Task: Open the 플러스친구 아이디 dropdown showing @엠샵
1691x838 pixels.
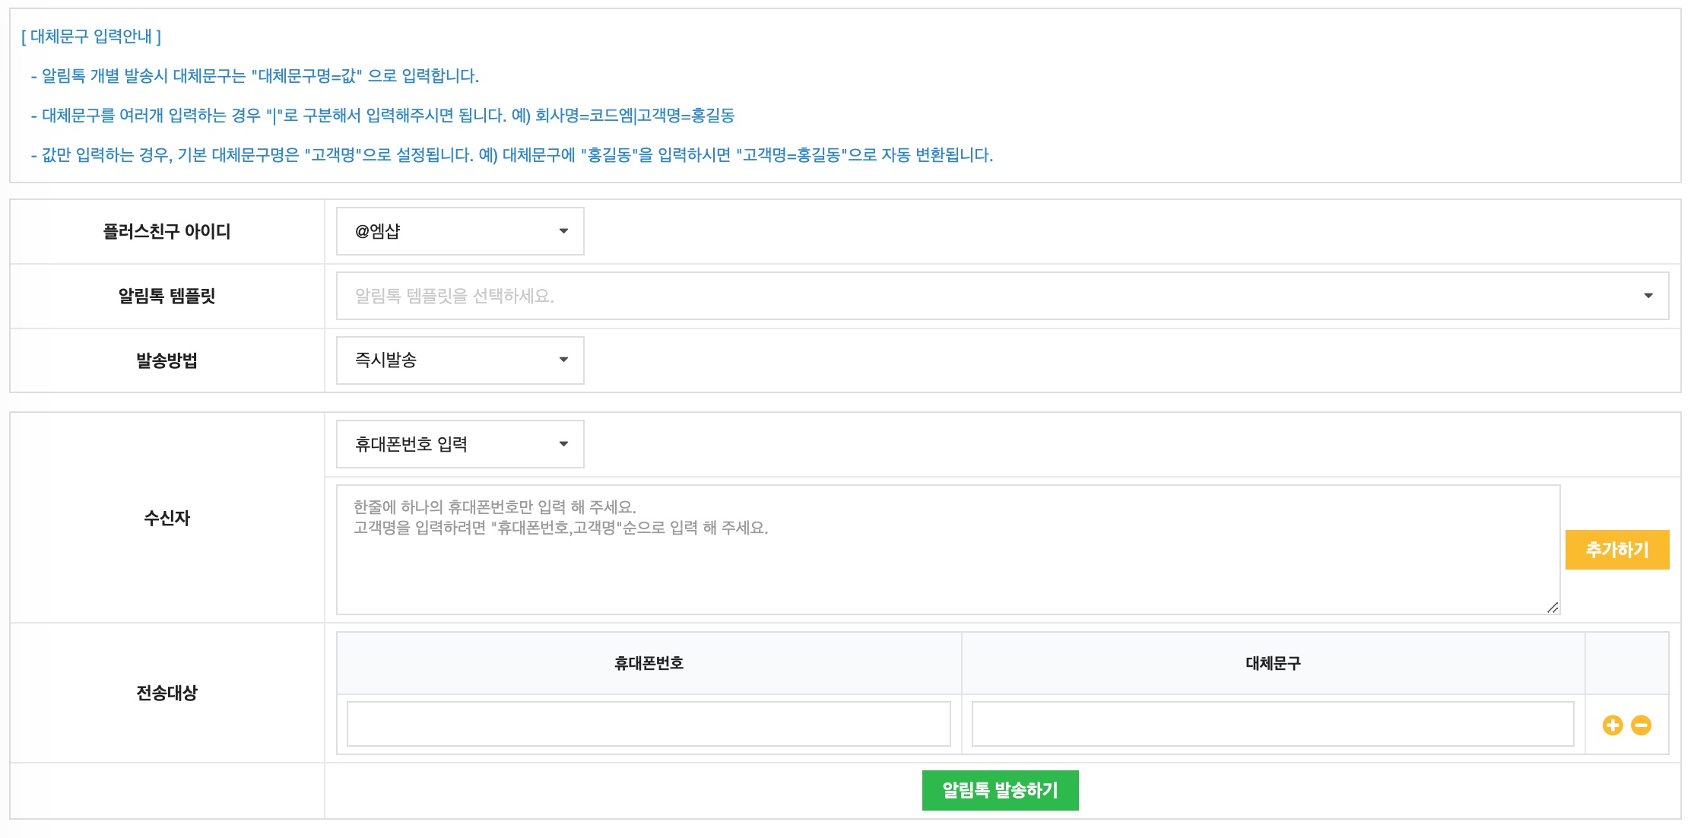Action: (x=459, y=230)
